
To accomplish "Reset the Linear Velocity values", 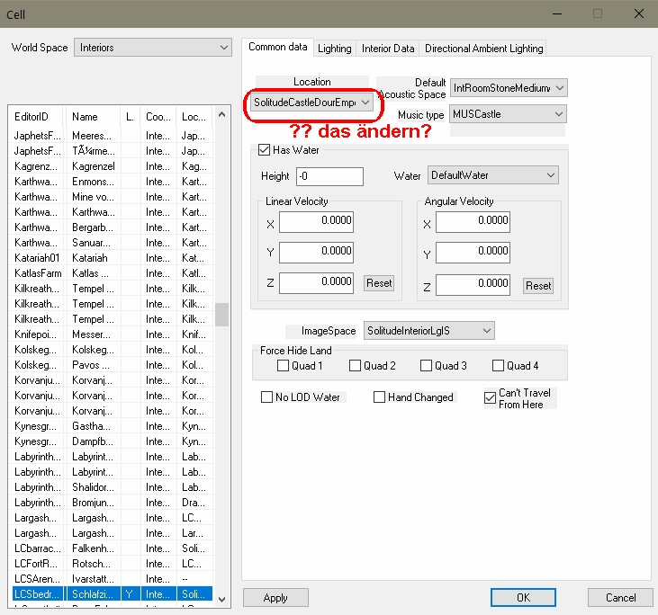I will point(379,283).
